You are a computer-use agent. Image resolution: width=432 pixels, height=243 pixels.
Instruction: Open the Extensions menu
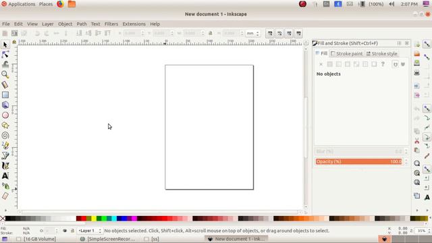(x=134, y=24)
